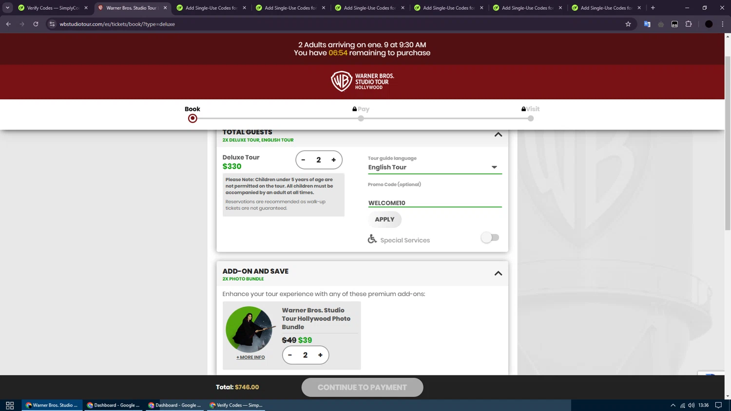Close the Warner Bros. Studio Tour tab
The height and width of the screenshot is (411, 731).
click(x=165, y=8)
